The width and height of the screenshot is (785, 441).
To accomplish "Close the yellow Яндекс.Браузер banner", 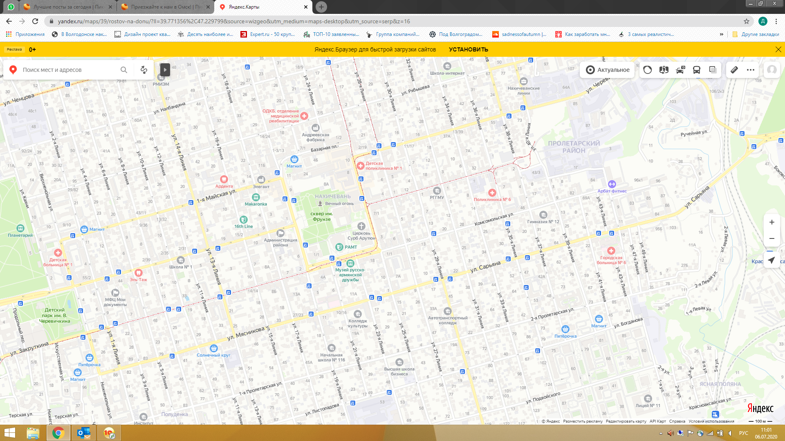I will (778, 49).
